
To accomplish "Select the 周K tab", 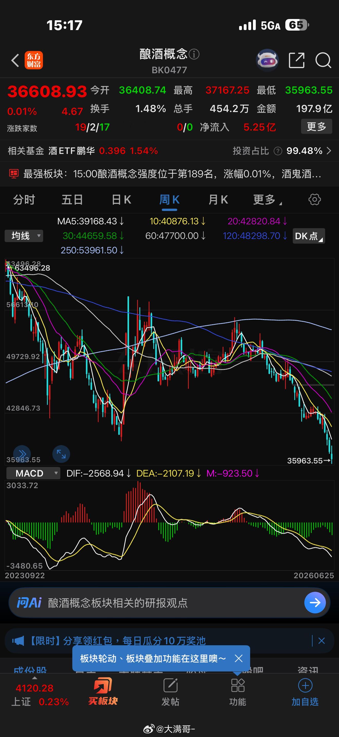I will [x=169, y=199].
